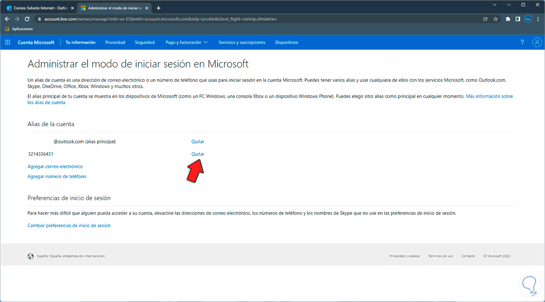Click the Cuenta Microsoft home link

coord(36,42)
